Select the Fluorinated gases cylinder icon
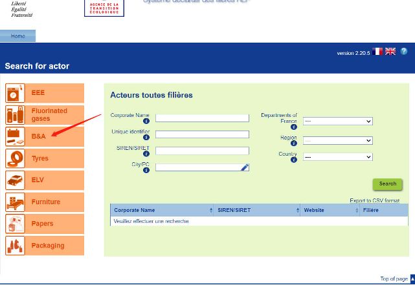 (x=16, y=115)
